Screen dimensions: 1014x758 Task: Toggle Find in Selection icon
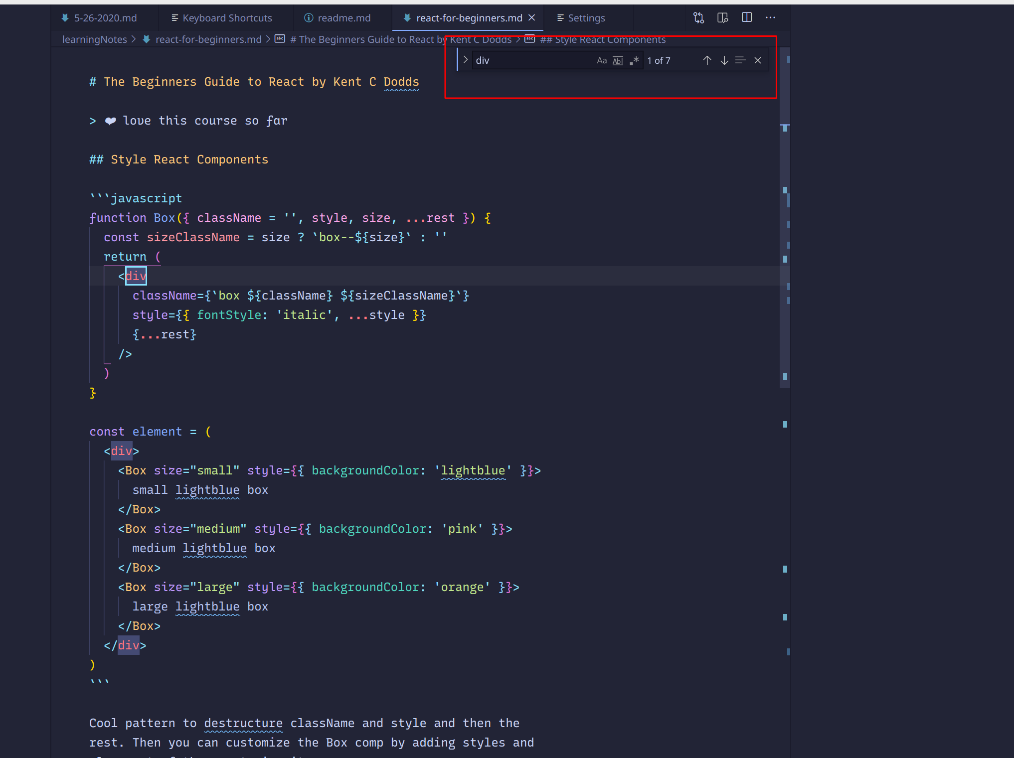(x=740, y=60)
